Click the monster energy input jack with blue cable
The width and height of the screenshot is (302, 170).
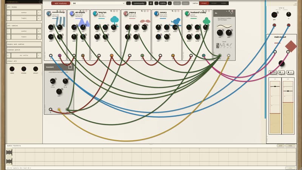click(51, 56)
